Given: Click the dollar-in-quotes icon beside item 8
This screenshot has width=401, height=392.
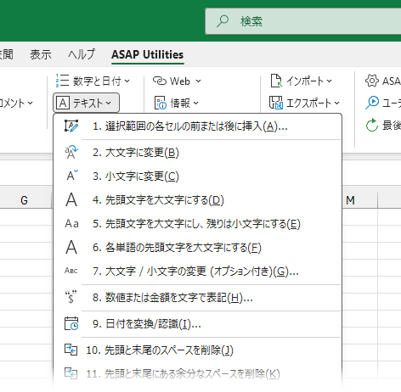Looking at the screenshot, I should pyautogui.click(x=71, y=297).
